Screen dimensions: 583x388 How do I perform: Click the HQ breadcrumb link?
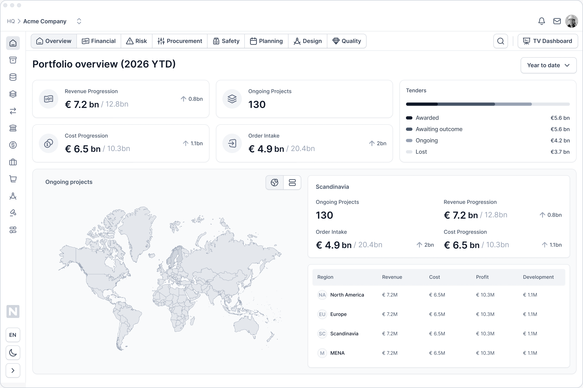click(x=11, y=21)
